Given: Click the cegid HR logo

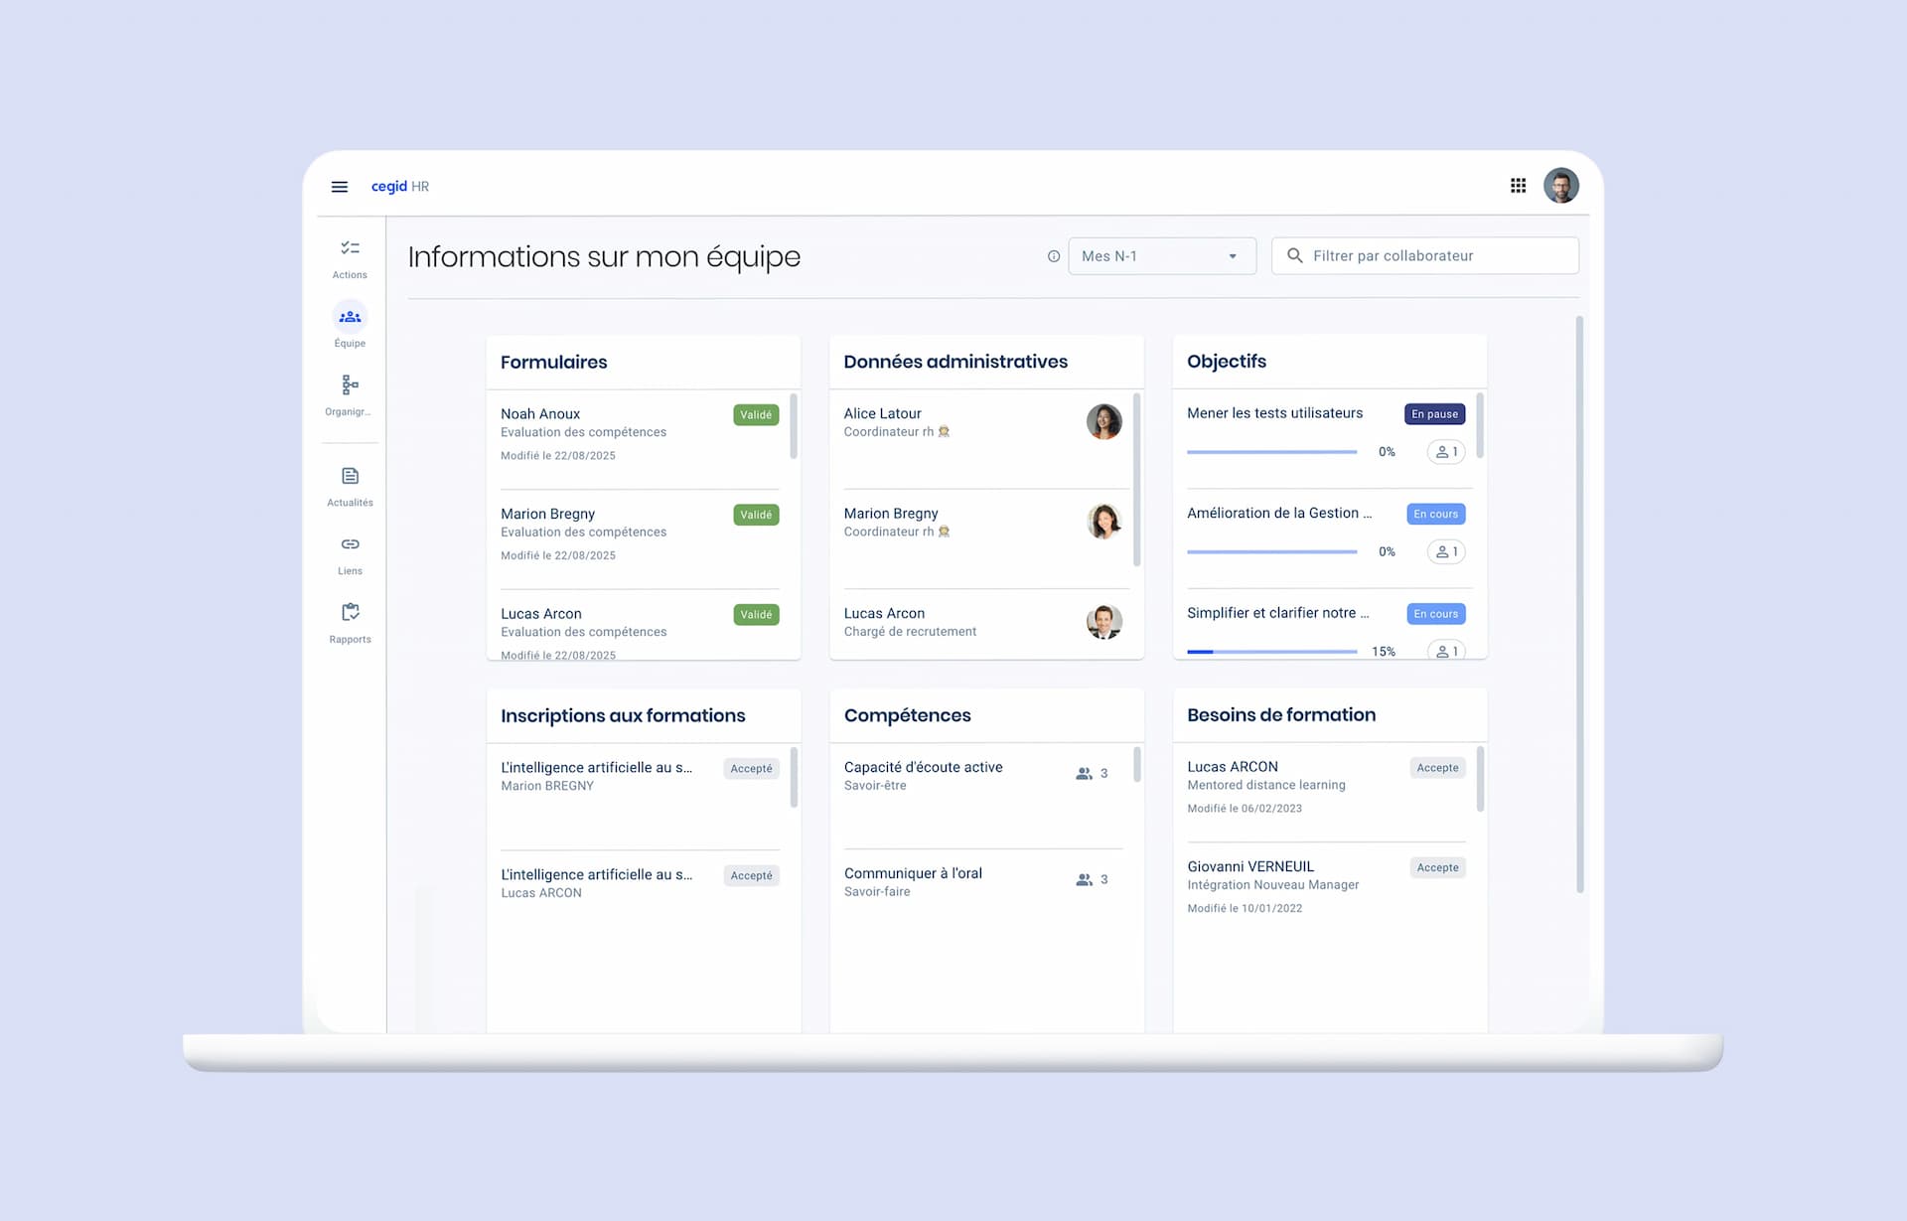Looking at the screenshot, I should 399,186.
